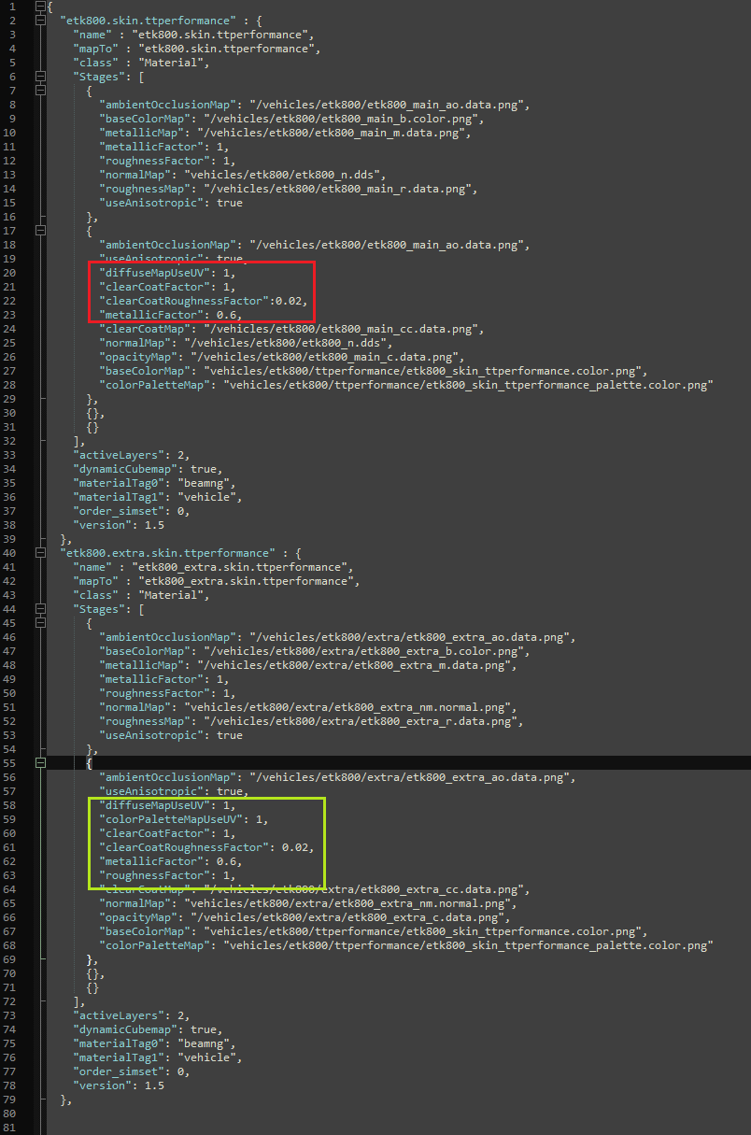Image resolution: width=751 pixels, height=1135 pixels.
Task: Toggle the fold marker on highlighted line 55
Action: [x=40, y=763]
